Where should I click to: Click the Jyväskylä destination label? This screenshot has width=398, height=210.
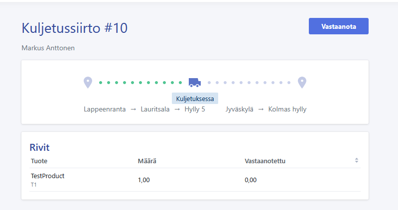pos(240,109)
